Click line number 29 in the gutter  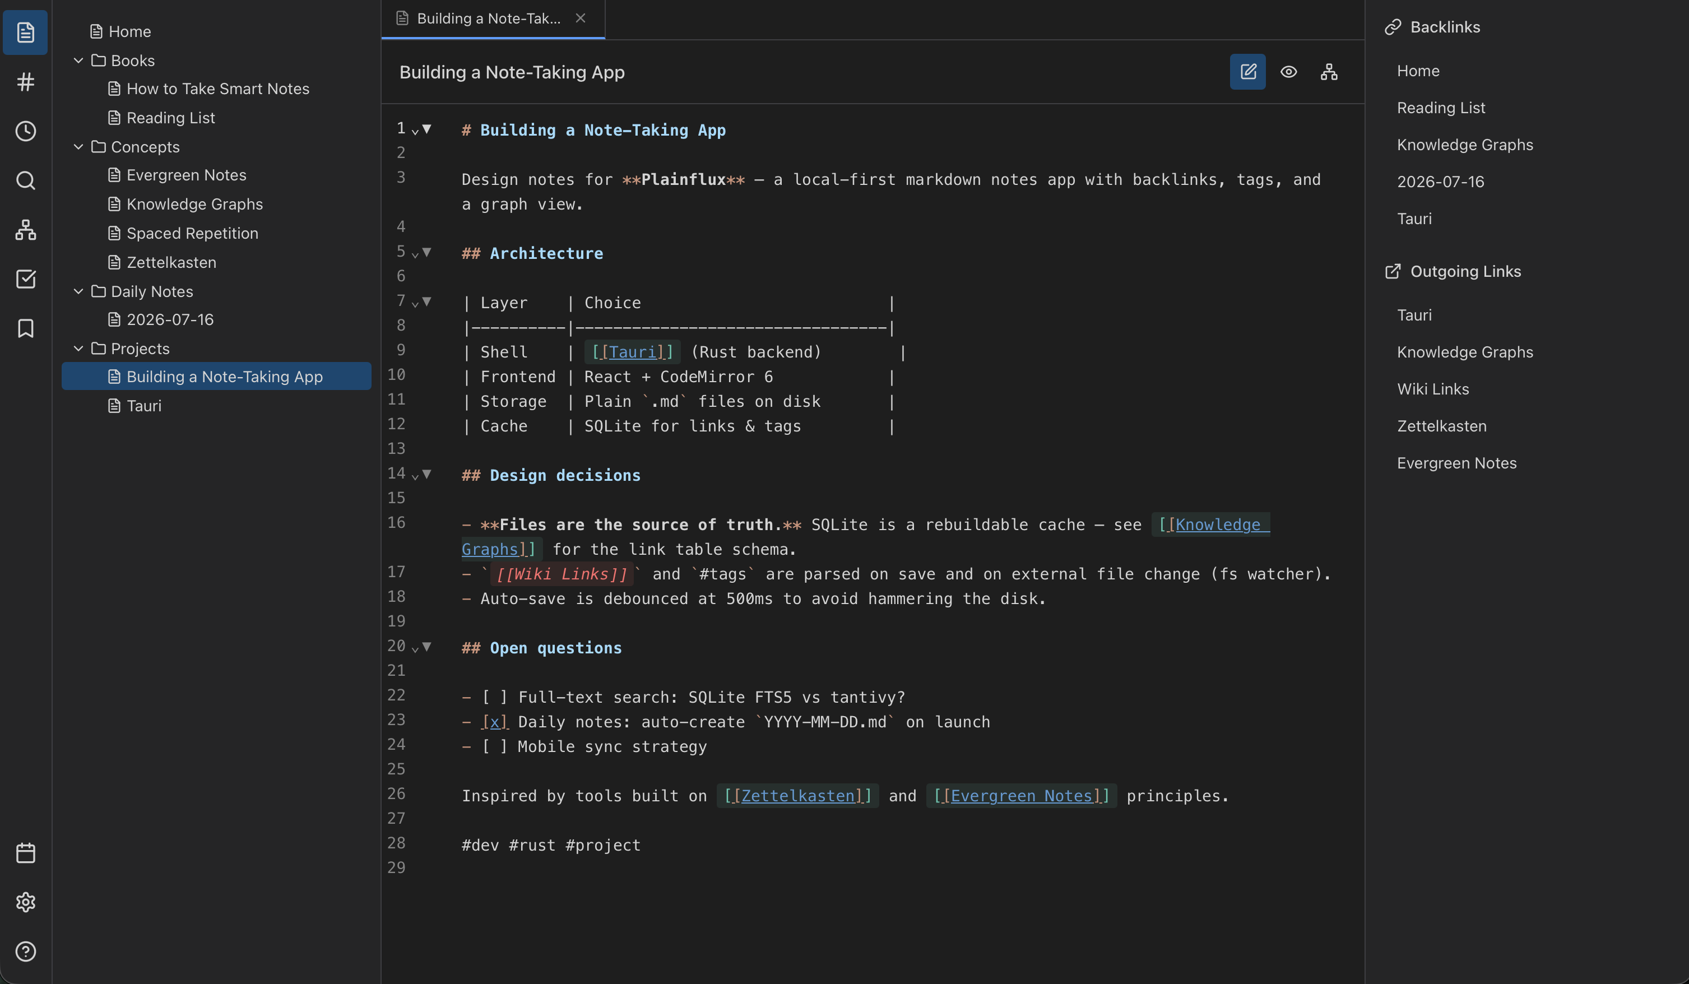[396, 867]
